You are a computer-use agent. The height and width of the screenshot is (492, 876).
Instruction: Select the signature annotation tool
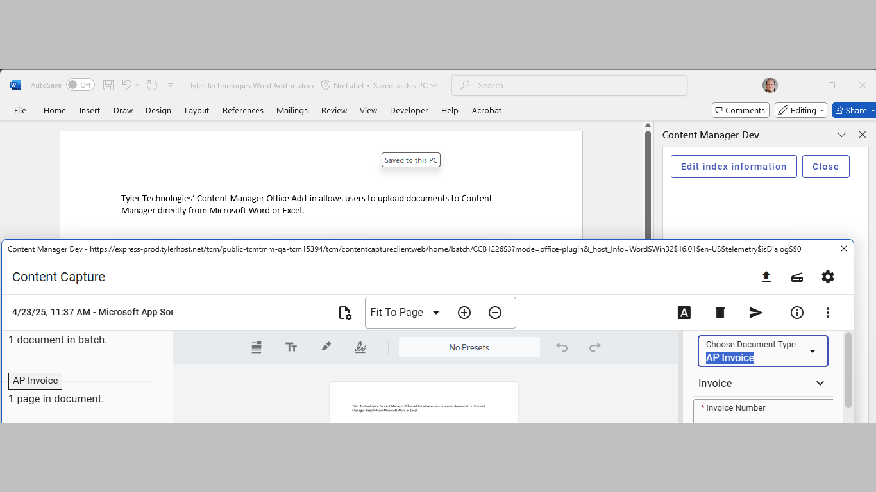[360, 347]
